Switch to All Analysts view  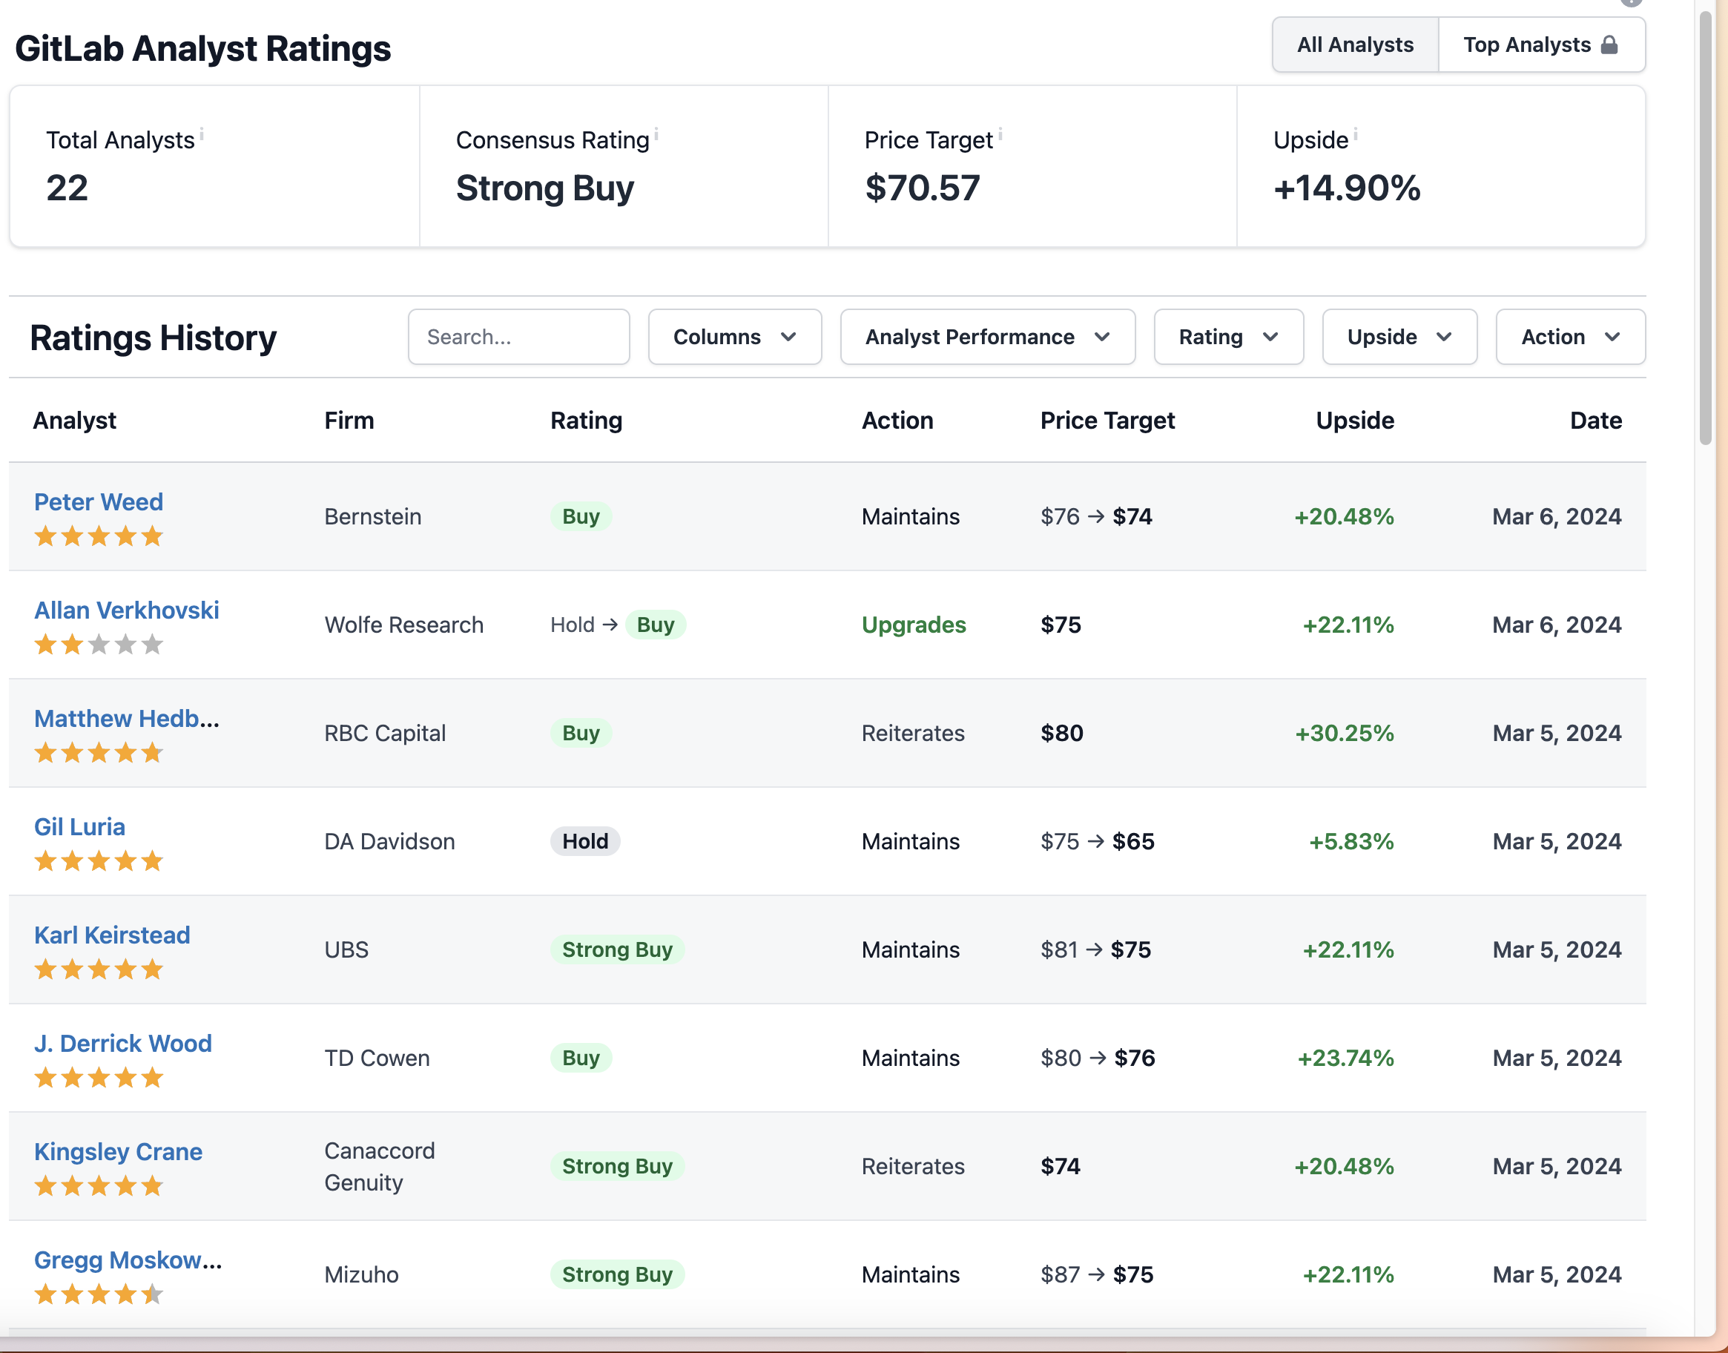(x=1355, y=45)
